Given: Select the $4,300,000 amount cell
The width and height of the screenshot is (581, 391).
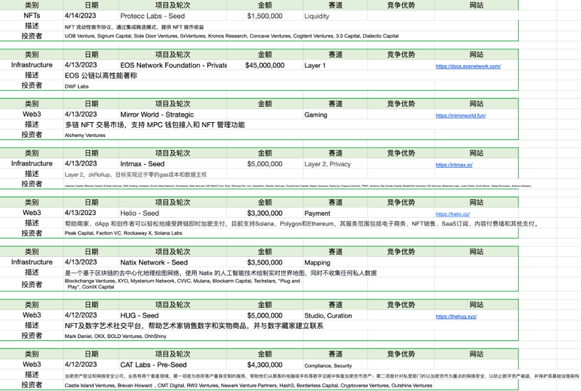Looking at the screenshot, I should click(265, 364).
